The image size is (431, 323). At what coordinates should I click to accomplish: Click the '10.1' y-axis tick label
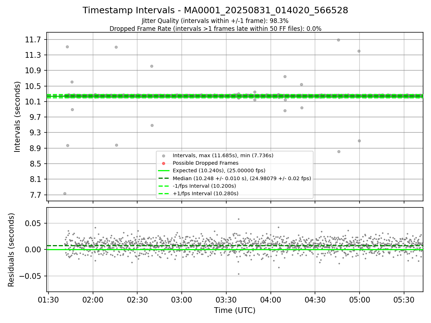[33, 102]
